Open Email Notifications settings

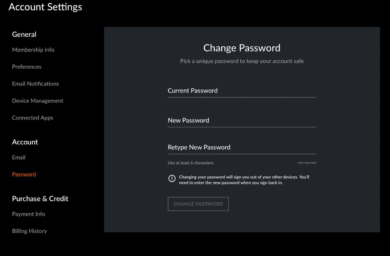pos(35,84)
